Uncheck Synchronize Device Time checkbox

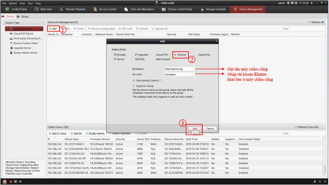134,80
